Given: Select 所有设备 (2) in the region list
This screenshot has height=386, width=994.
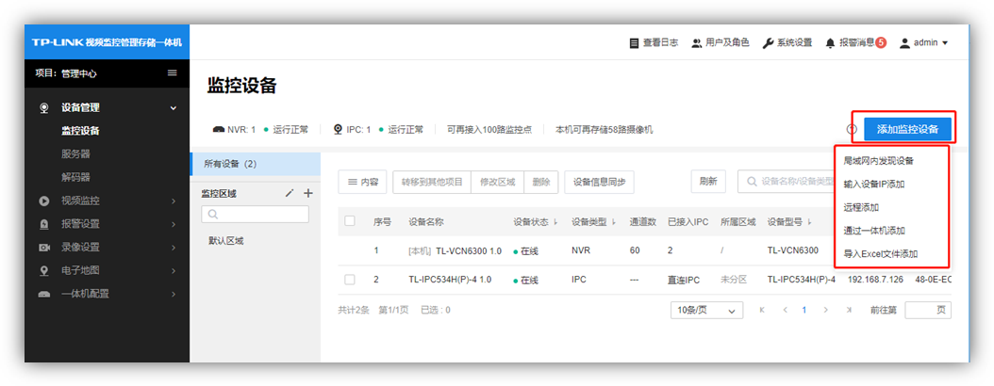Looking at the screenshot, I should pyautogui.click(x=255, y=164).
